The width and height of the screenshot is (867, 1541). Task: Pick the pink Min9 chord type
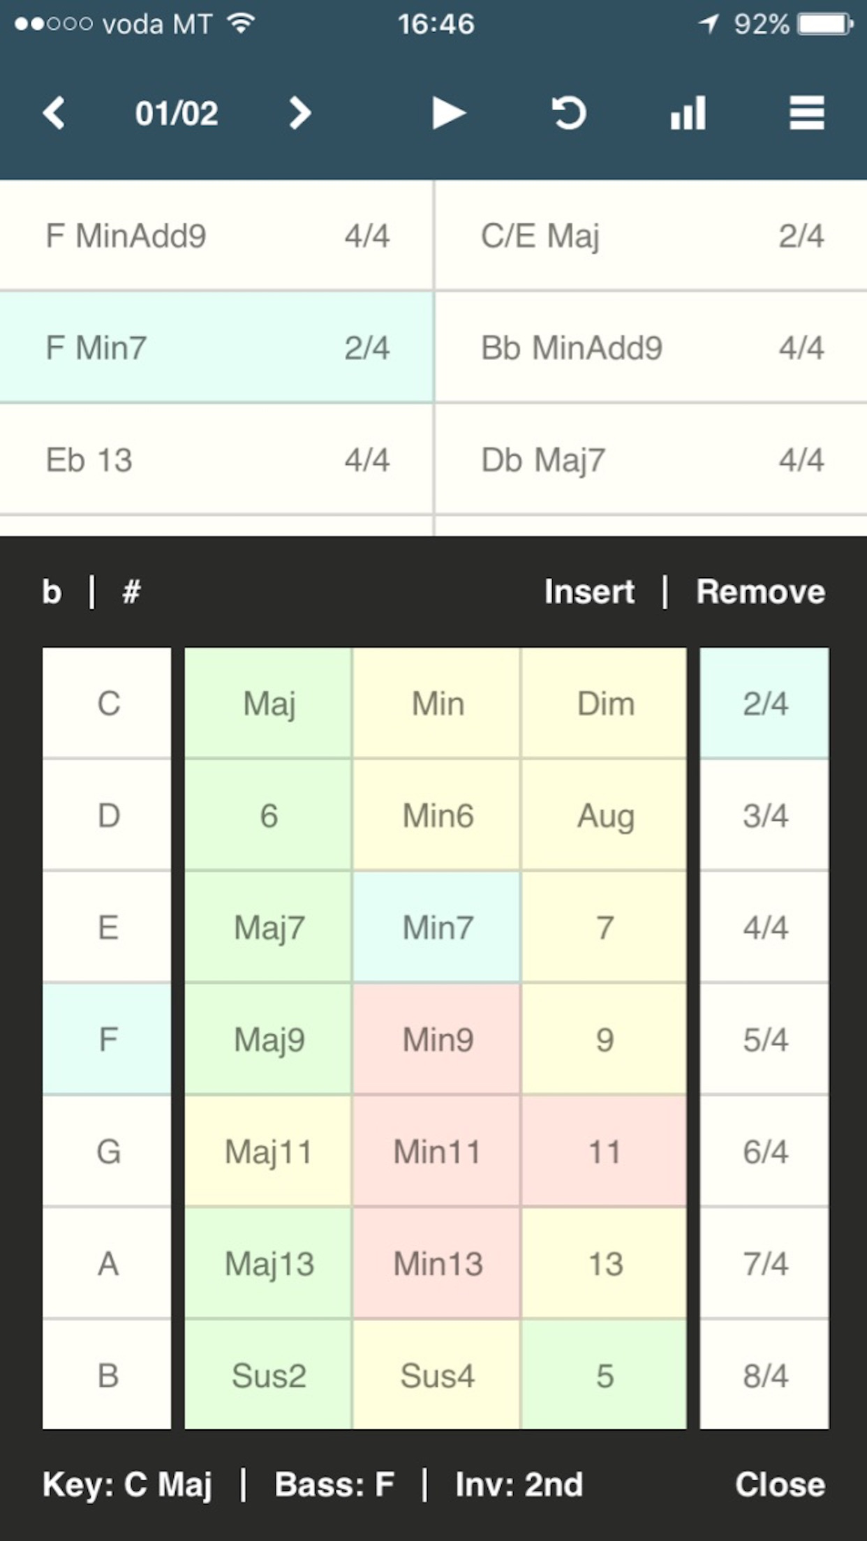pyautogui.click(x=438, y=1040)
